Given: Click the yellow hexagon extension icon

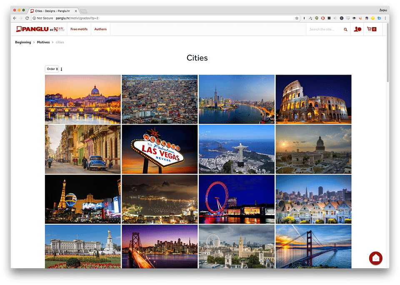Looking at the screenshot, I should (373, 18).
